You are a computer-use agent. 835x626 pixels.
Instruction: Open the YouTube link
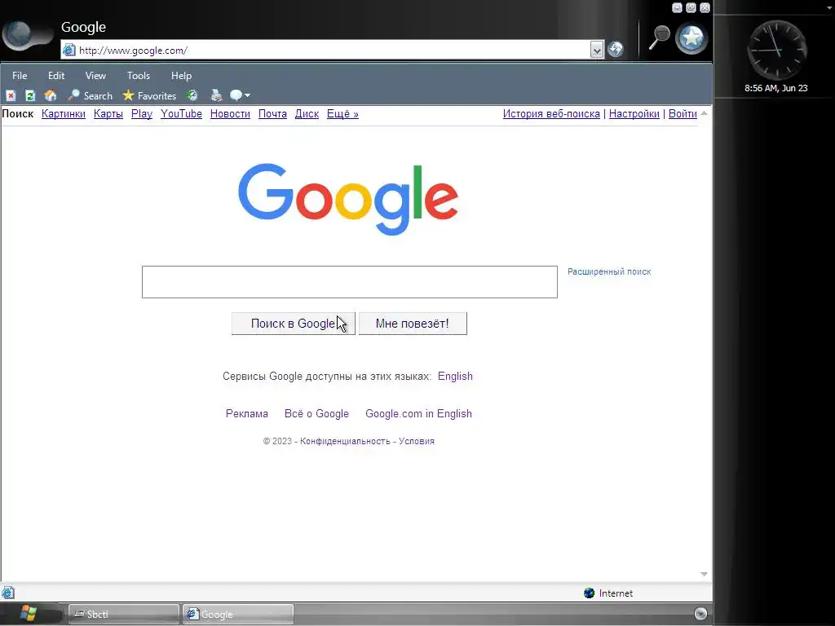[x=182, y=114]
